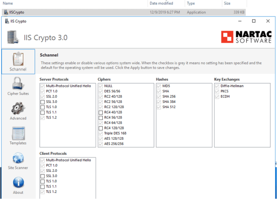Close the IIS Crypto window
Screen dimensions: 277x199
click(268, 21)
